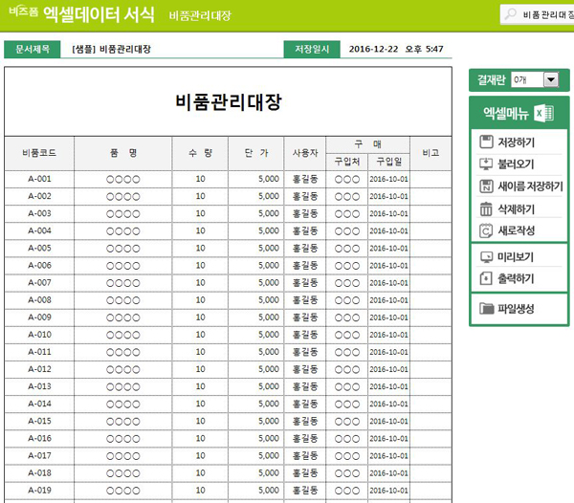The width and height of the screenshot is (574, 503).
Task: Click unit price 5,000 in row A-006
Action: 255,266
